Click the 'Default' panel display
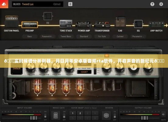Screen dimensions: 168x122 pos(17,69)
